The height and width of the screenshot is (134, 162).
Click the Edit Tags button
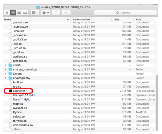click(x=66, y=13)
